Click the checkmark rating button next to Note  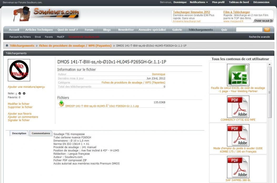click(x=20, y=93)
